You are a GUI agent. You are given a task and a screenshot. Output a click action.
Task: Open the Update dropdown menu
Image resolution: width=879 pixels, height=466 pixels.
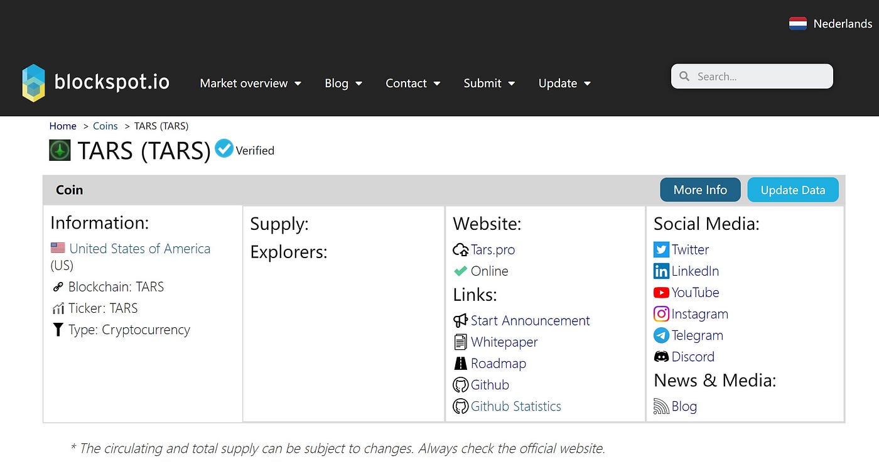[x=564, y=83]
